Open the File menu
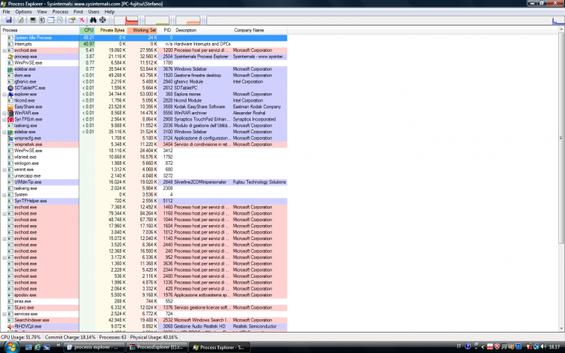The image size is (565, 353). click(6, 12)
